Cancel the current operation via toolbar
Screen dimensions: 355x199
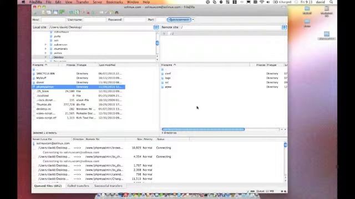[83, 12]
